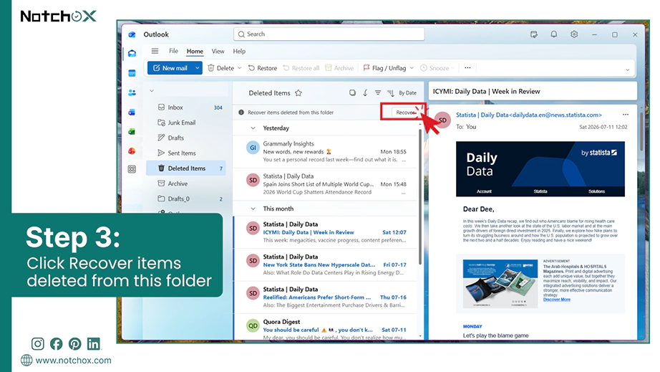Collapse the This month message group

click(x=253, y=209)
